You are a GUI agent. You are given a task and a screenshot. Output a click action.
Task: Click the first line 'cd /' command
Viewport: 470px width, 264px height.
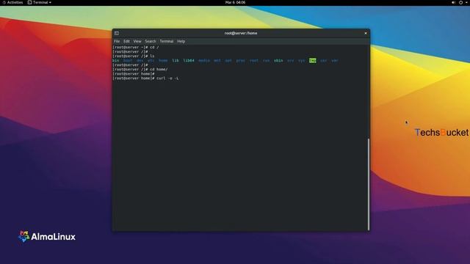[136, 47]
